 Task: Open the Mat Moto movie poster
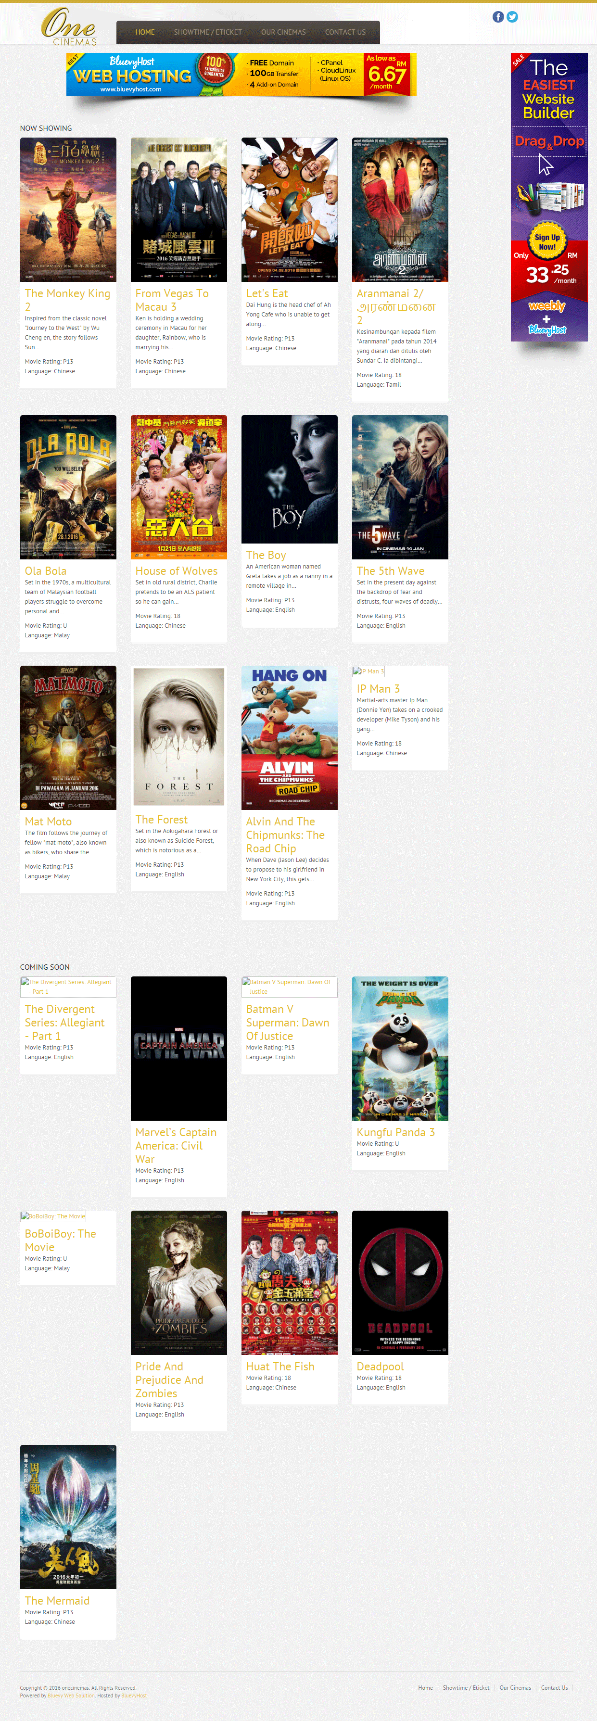68,737
